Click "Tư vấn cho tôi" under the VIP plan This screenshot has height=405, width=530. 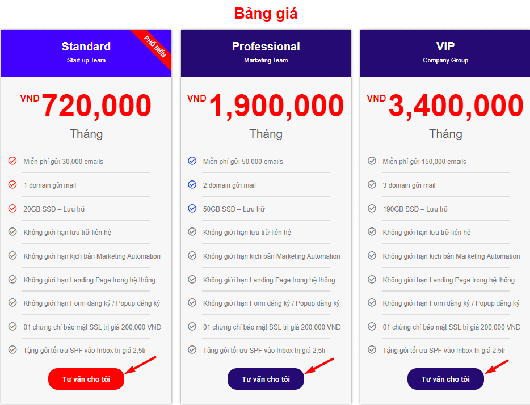(x=445, y=379)
